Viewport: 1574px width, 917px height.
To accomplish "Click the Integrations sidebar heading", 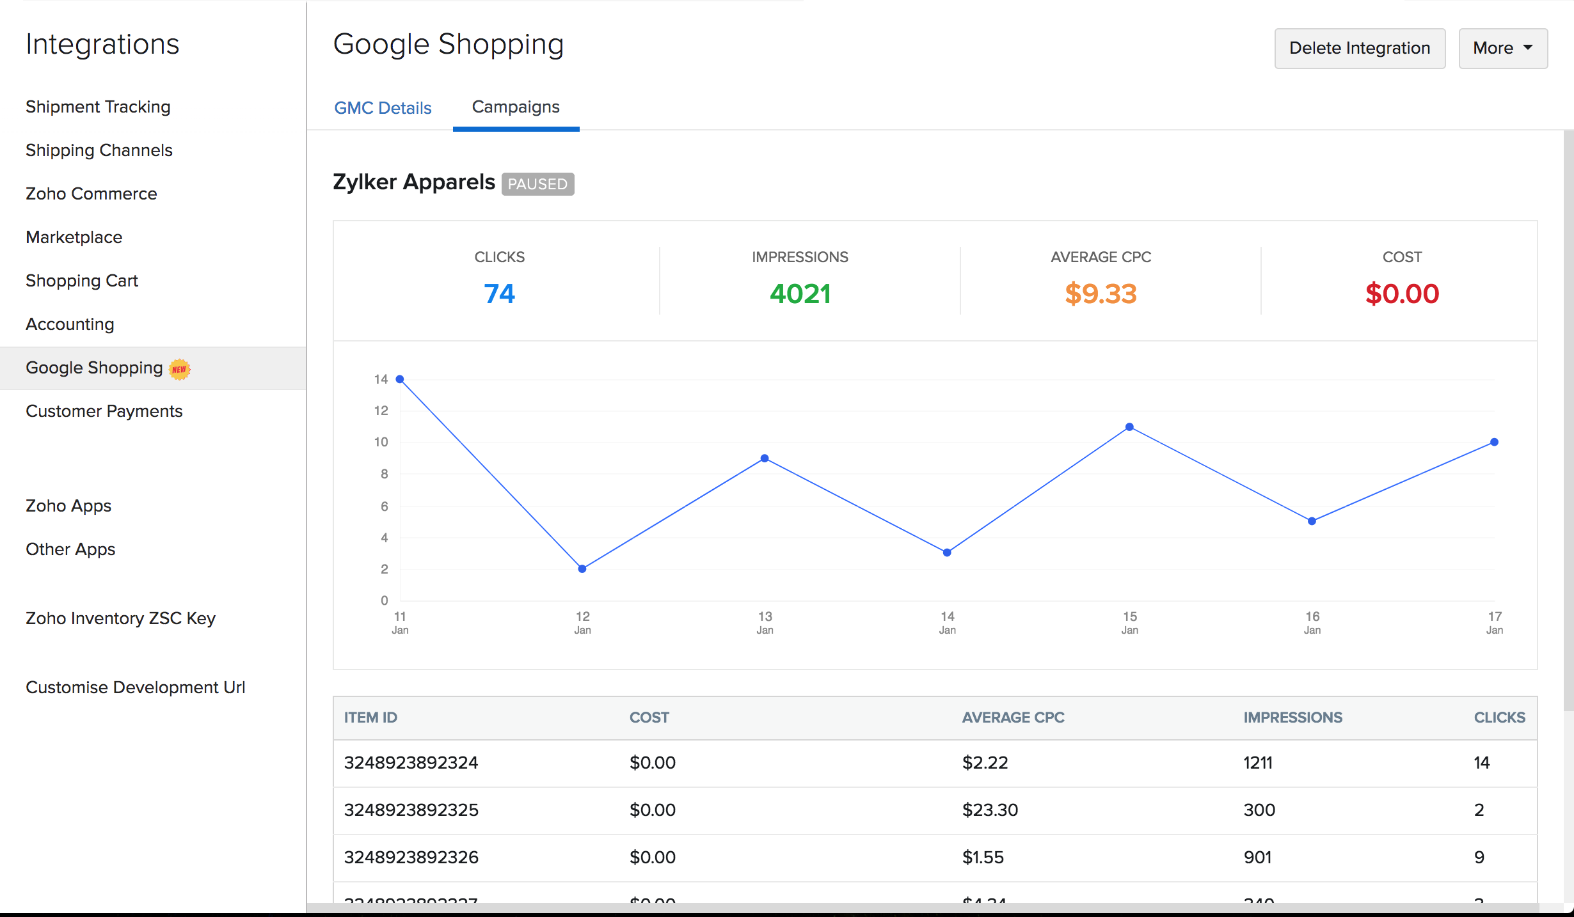I will (102, 45).
